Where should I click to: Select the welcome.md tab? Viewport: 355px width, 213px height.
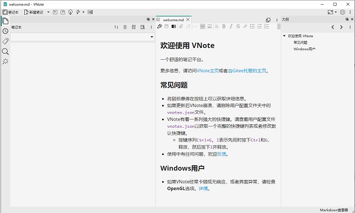[x=173, y=20]
